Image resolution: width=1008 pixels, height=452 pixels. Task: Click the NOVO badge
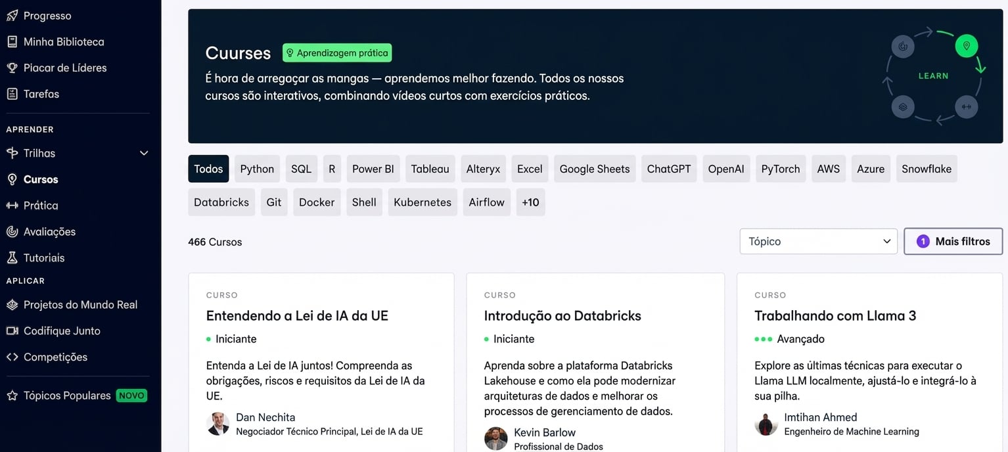click(131, 395)
